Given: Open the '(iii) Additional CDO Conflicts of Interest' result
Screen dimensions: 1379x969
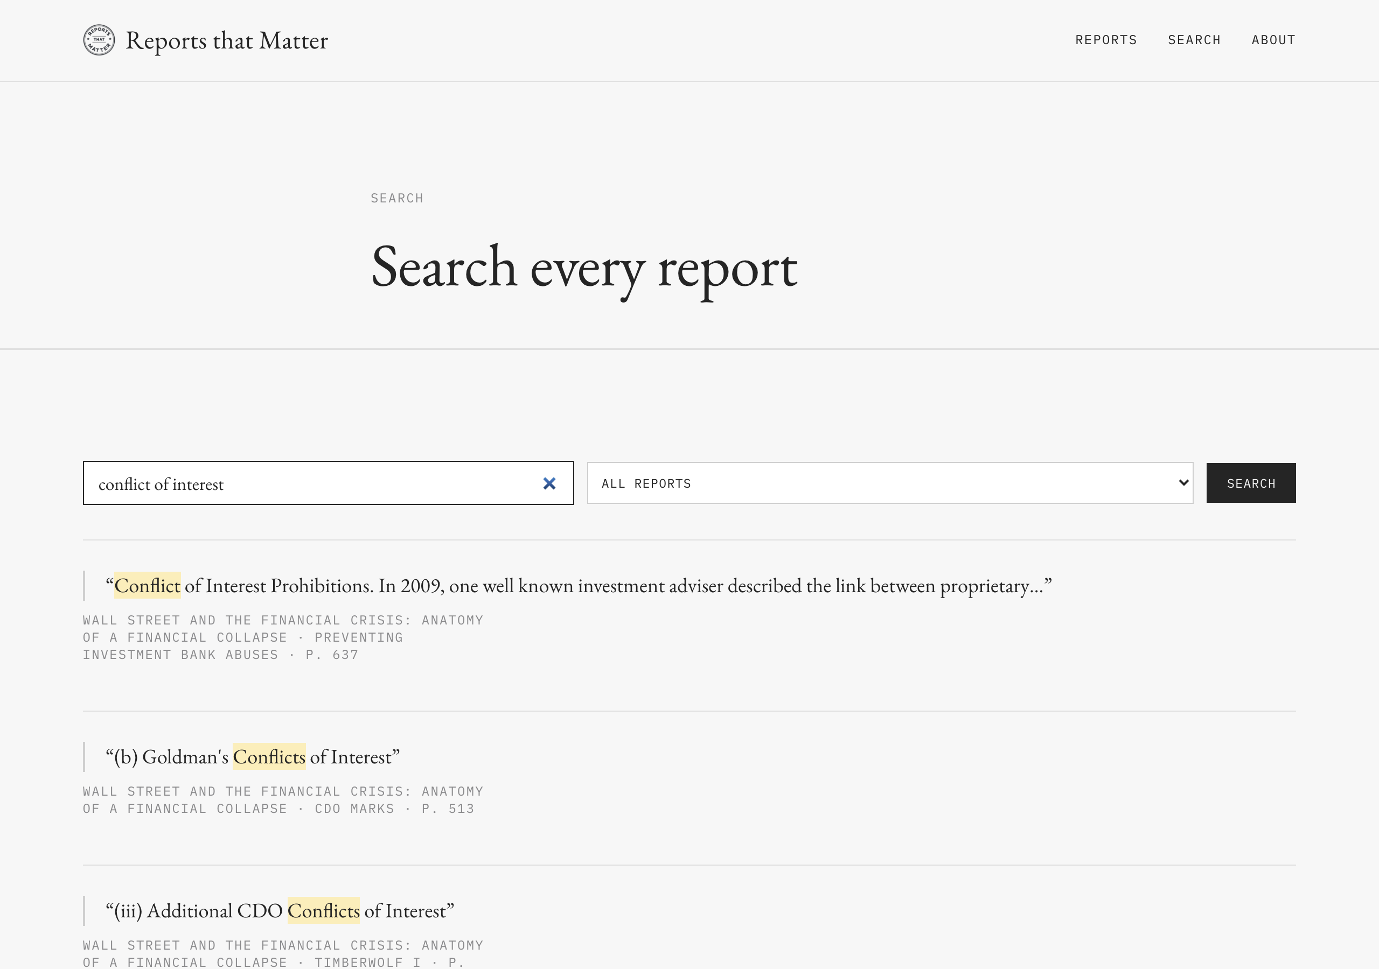Looking at the screenshot, I should (x=280, y=911).
